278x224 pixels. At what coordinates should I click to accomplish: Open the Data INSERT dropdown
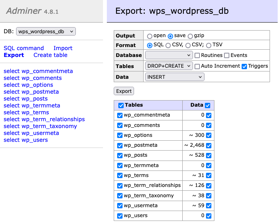(x=175, y=77)
